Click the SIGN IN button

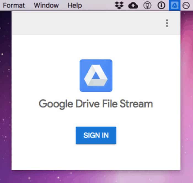(x=96, y=135)
